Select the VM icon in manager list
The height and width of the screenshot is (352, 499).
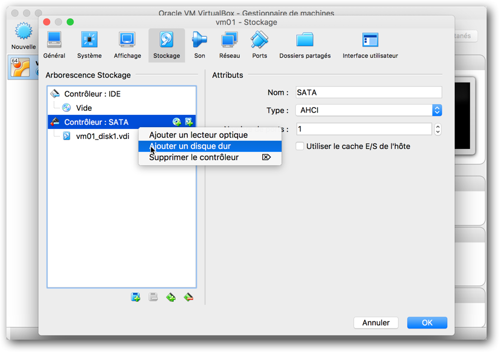coord(21,67)
